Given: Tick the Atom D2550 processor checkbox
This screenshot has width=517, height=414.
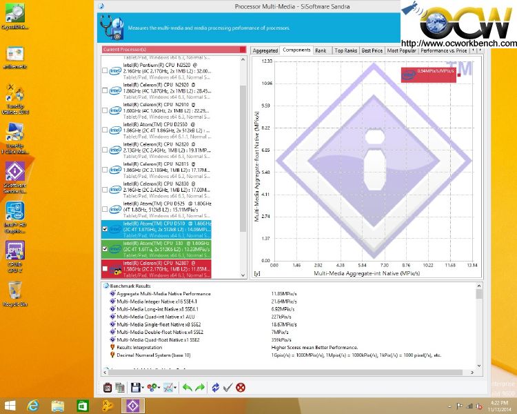Looking at the screenshot, I should pos(105,130).
